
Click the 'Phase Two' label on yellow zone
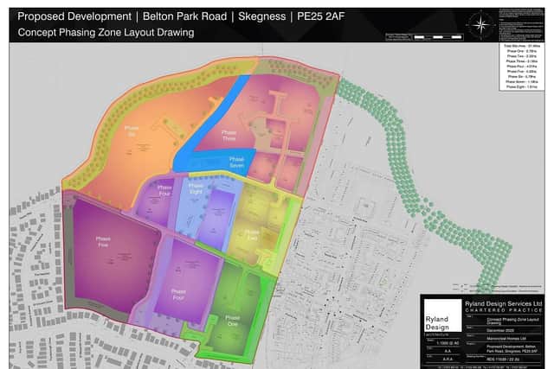(x=252, y=235)
